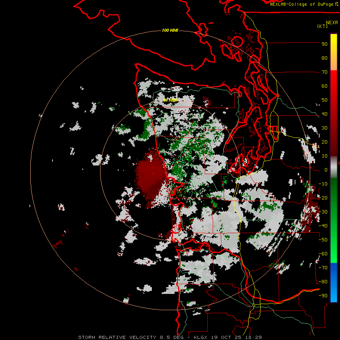Click the -90 value on velocity scale
The image size is (340, 340).
[323, 296]
